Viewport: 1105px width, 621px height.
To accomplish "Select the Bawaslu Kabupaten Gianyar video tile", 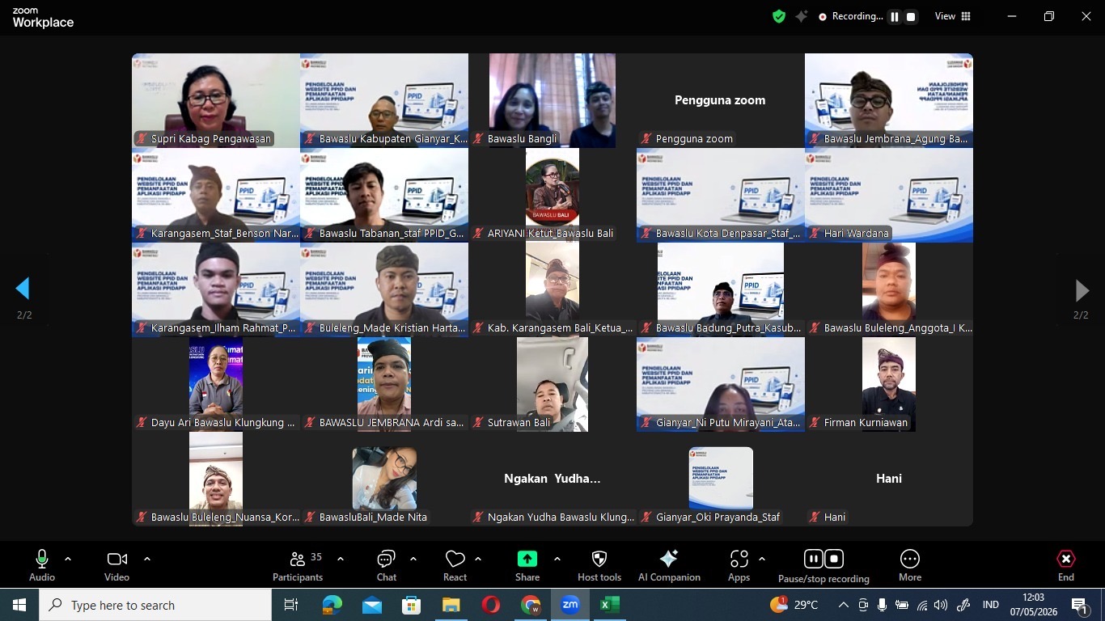I will point(384,100).
